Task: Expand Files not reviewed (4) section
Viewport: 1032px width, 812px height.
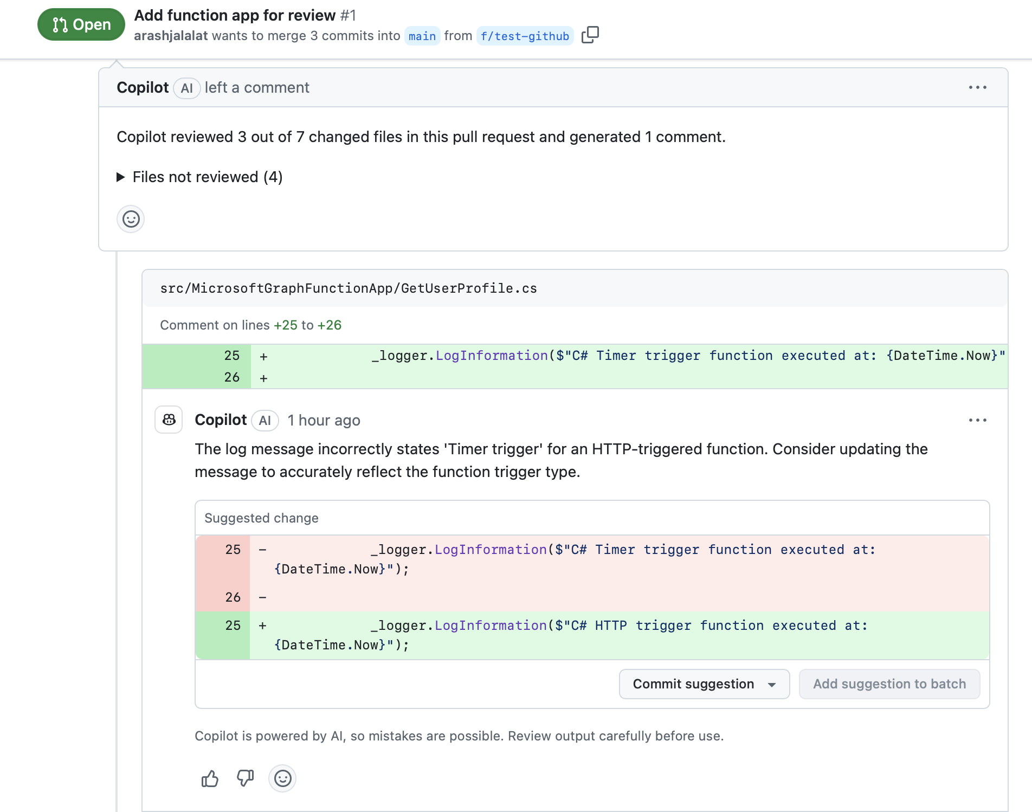Action: (199, 177)
